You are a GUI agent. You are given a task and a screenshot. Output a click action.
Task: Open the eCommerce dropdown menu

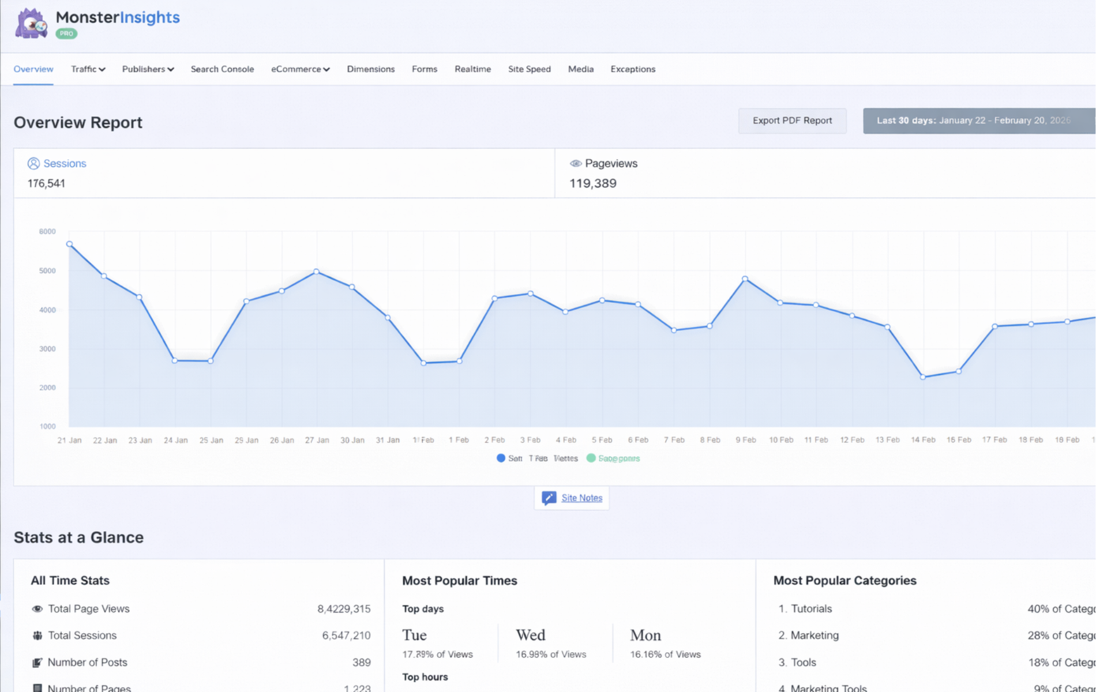click(x=300, y=69)
